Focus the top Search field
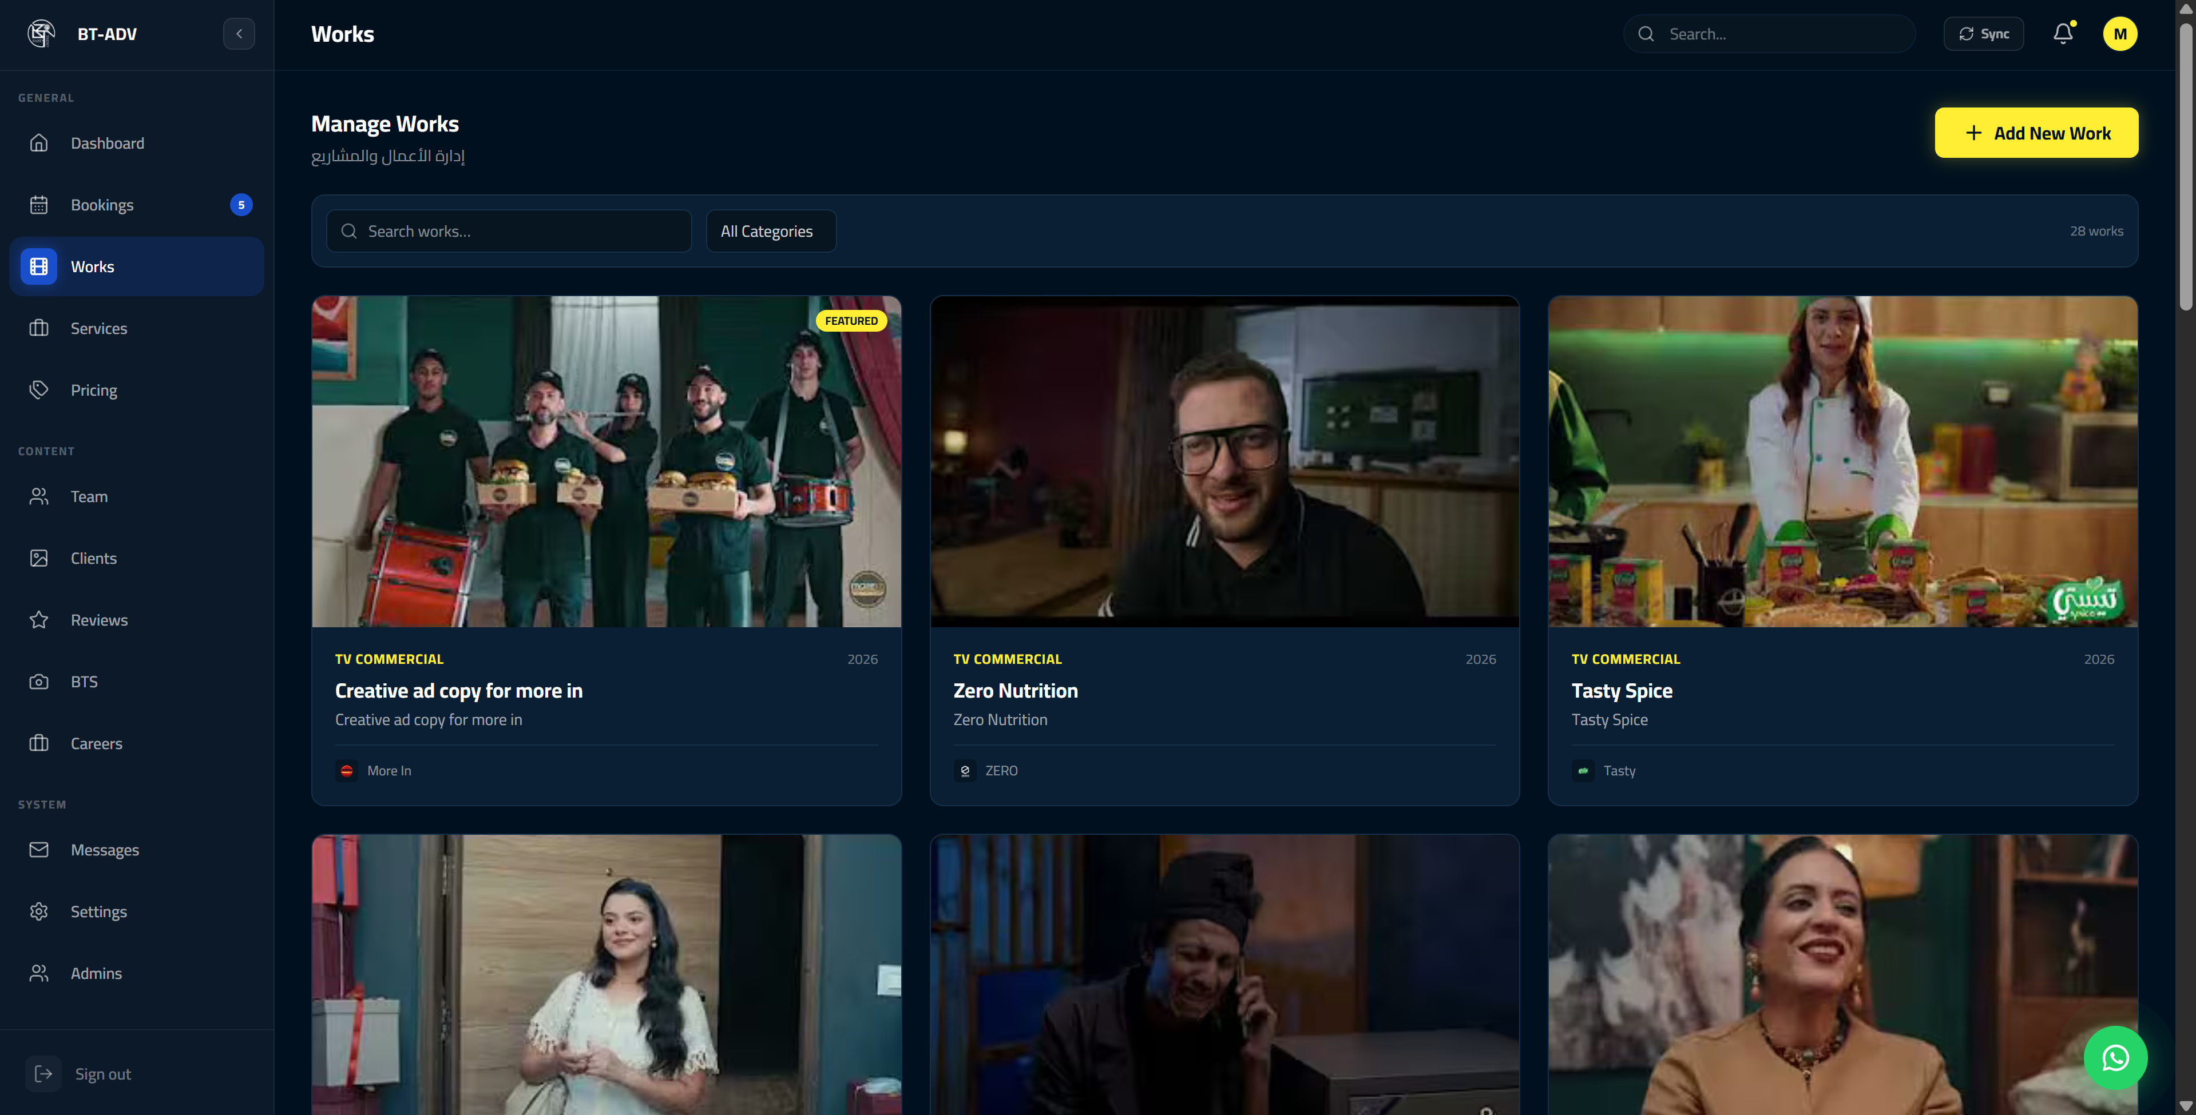 point(1769,34)
